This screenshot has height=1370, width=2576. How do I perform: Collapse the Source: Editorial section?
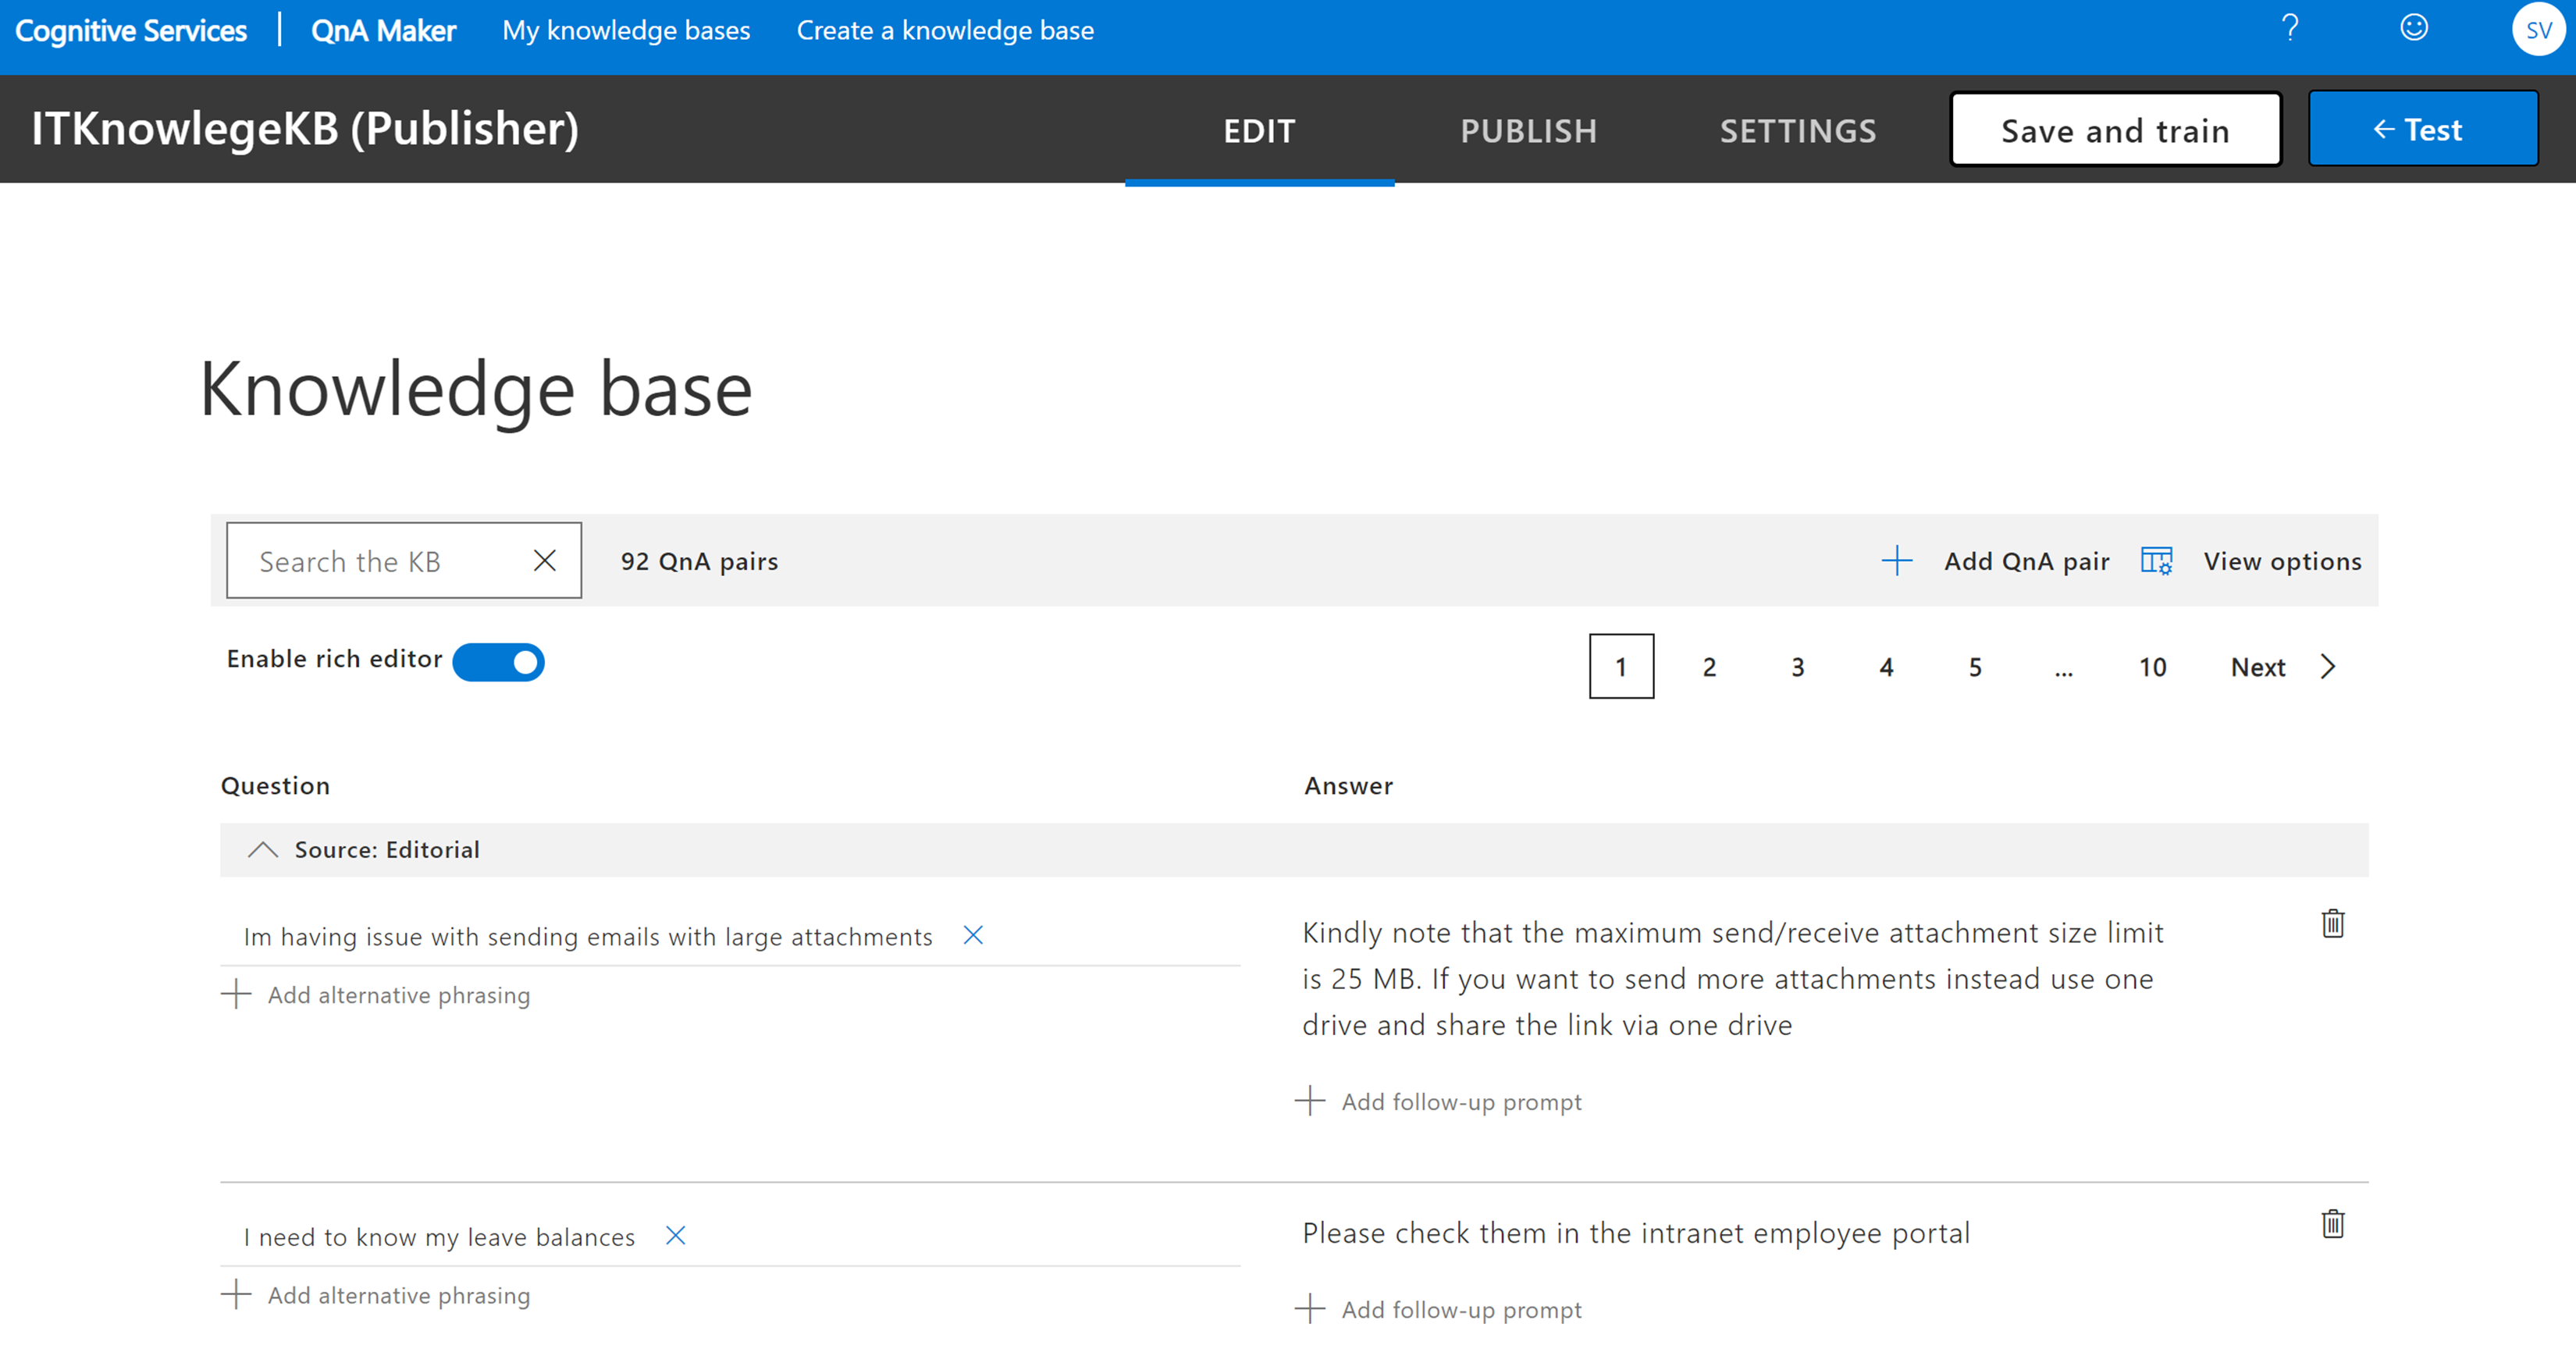click(263, 850)
